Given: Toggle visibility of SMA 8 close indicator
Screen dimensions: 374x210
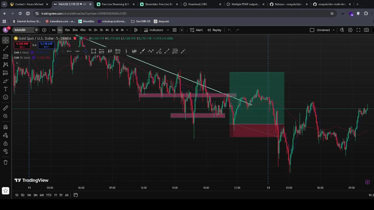Looking at the screenshot, I should coord(32,52).
